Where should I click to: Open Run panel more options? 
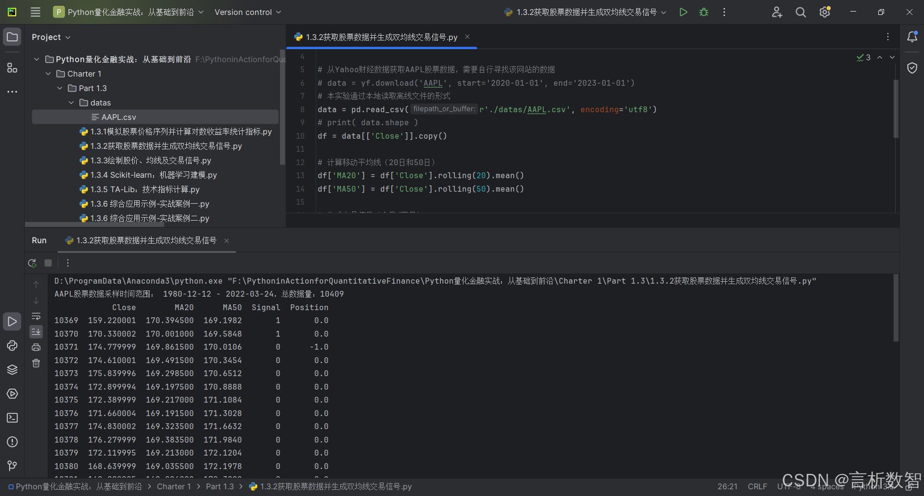pos(68,263)
